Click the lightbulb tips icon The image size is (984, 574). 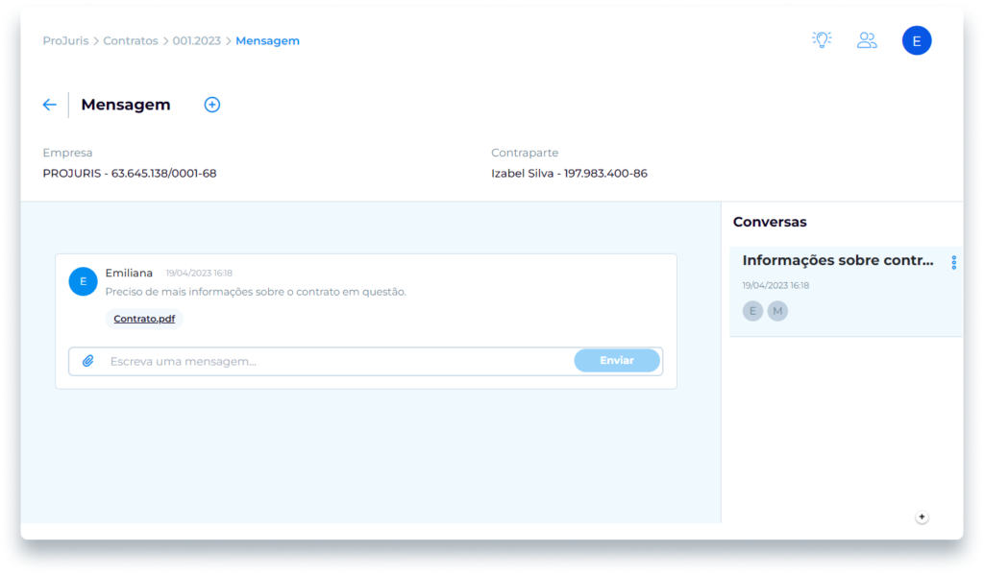point(821,40)
